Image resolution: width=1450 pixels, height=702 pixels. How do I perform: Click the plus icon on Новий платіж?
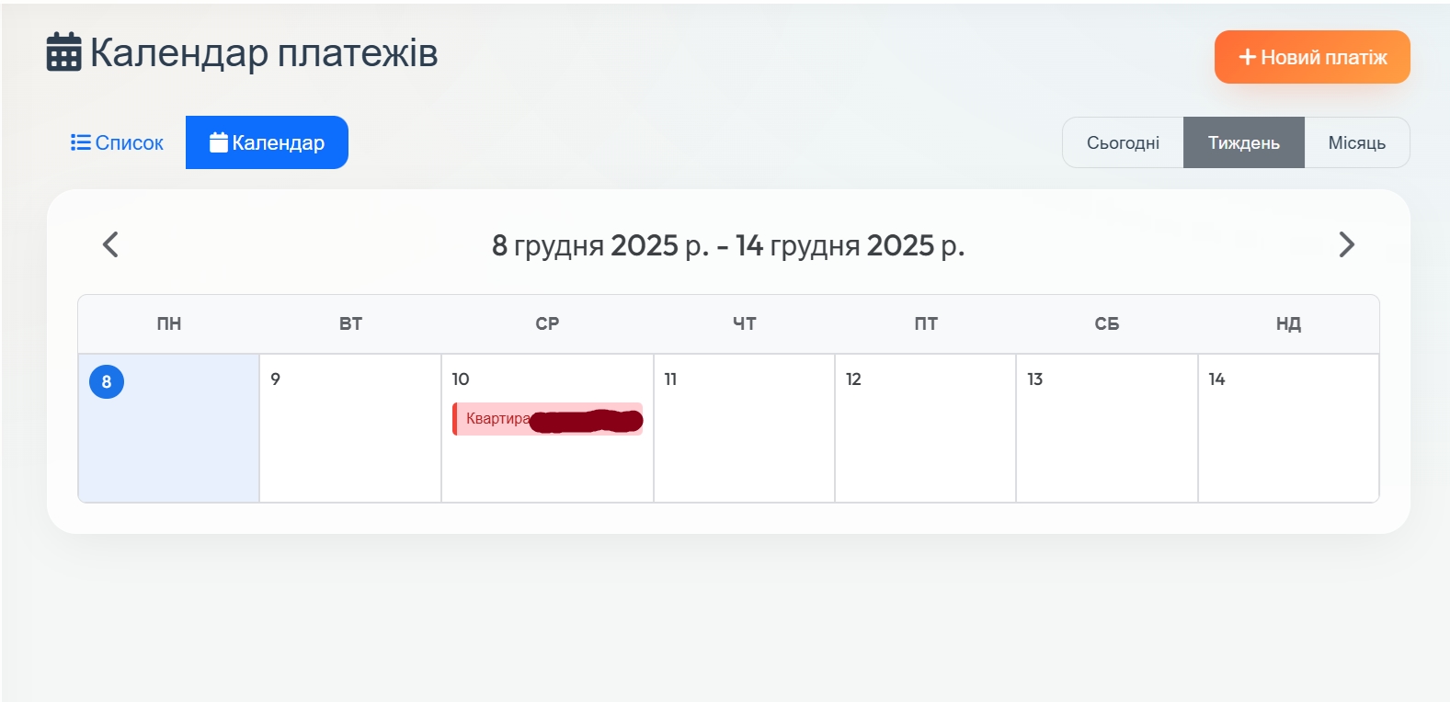pyautogui.click(x=1247, y=57)
